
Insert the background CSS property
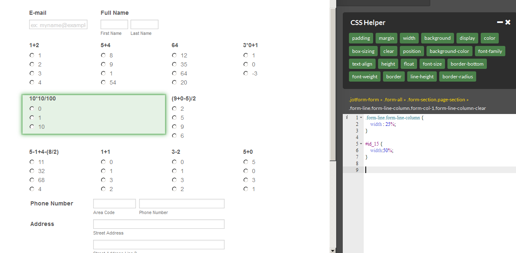point(437,38)
